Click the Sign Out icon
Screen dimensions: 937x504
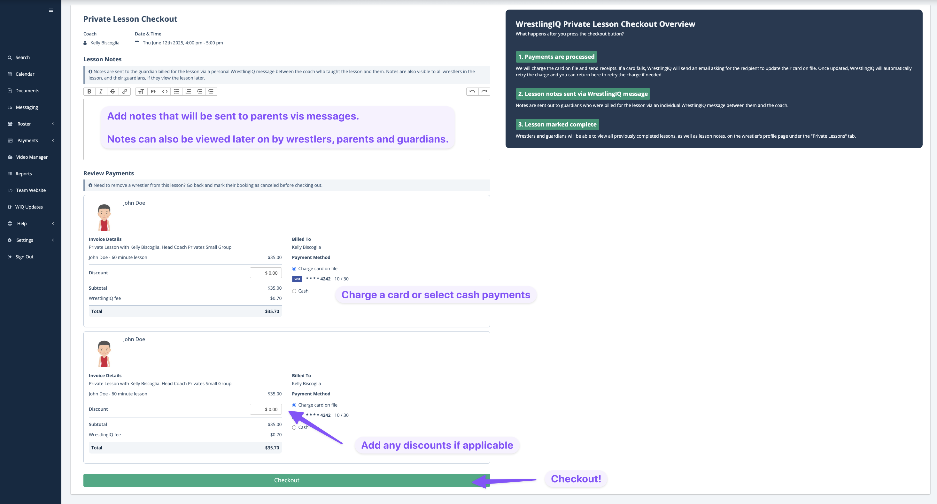[x=10, y=257]
